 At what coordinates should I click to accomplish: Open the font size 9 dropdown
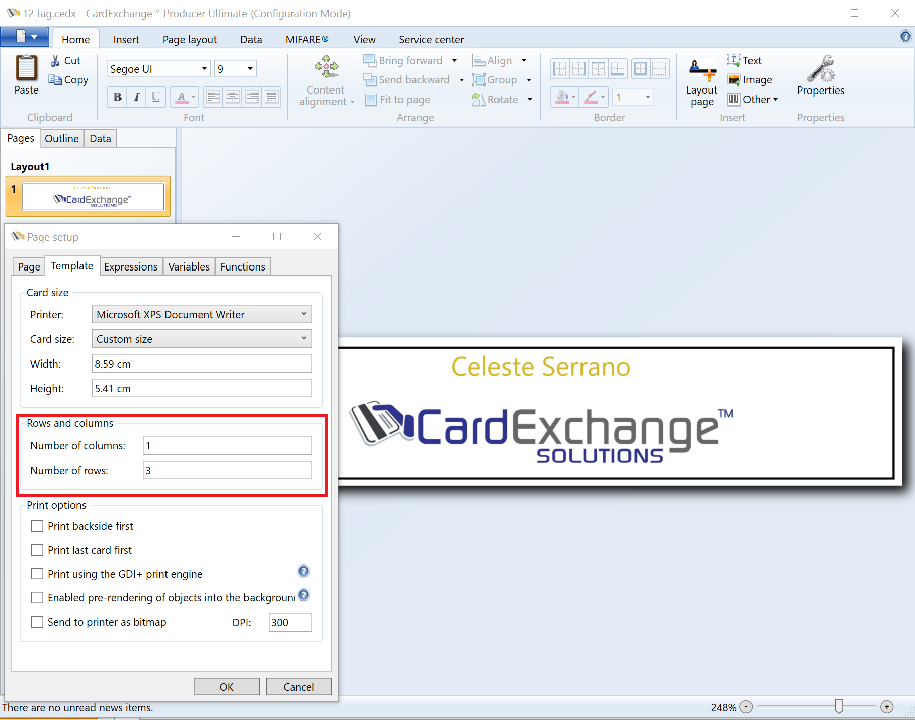pyautogui.click(x=250, y=69)
